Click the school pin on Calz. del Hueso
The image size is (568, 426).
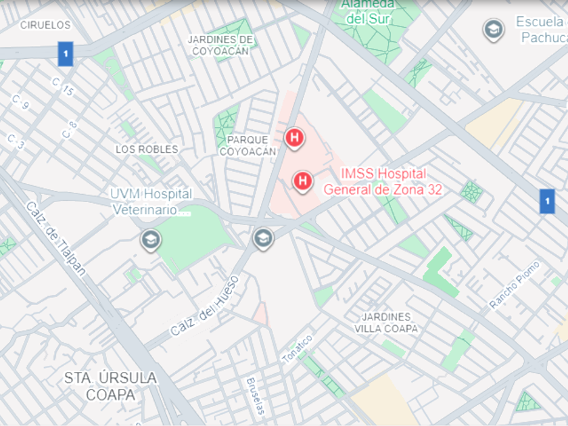click(263, 239)
